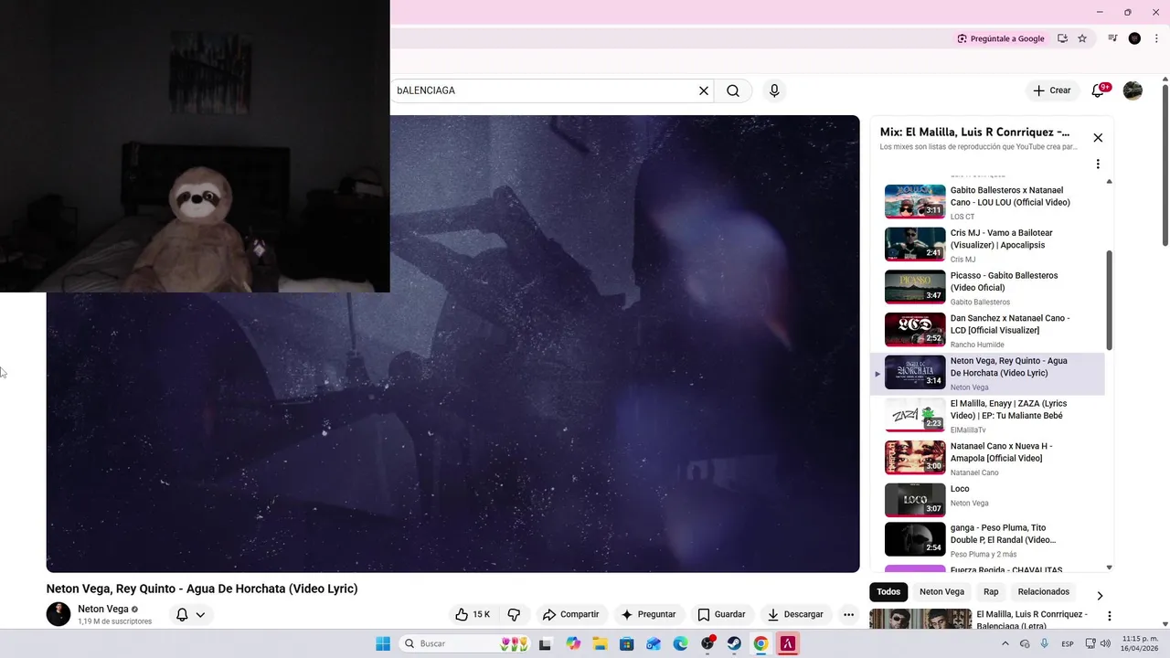Play Natanael Cano Amapola video
This screenshot has width=1170, height=658.
[987, 458]
